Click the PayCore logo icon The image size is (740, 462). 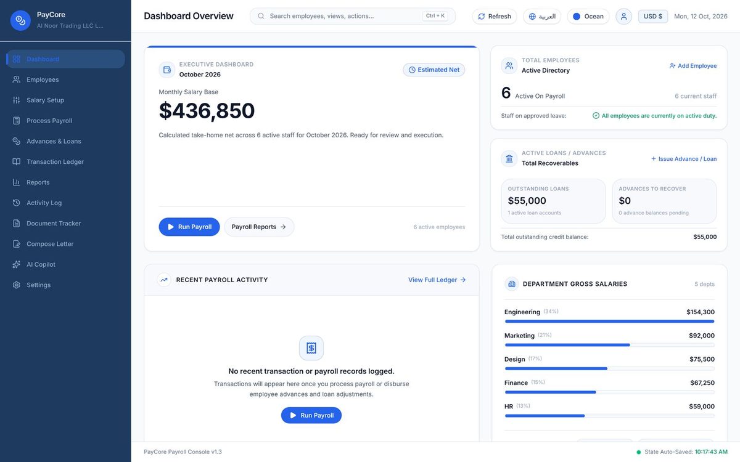20,20
